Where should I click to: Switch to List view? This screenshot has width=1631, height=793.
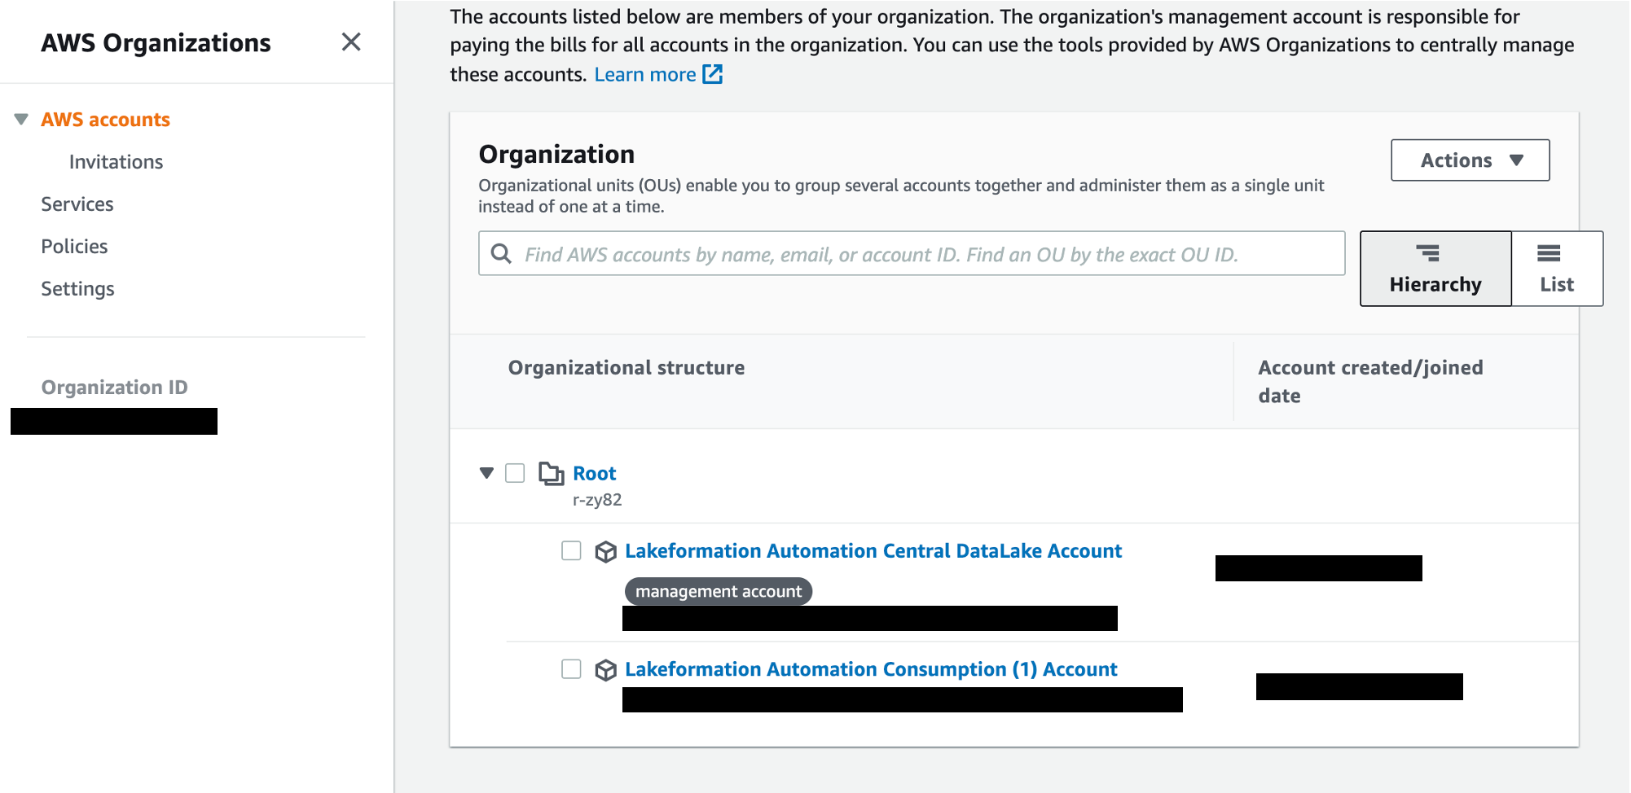(1557, 269)
